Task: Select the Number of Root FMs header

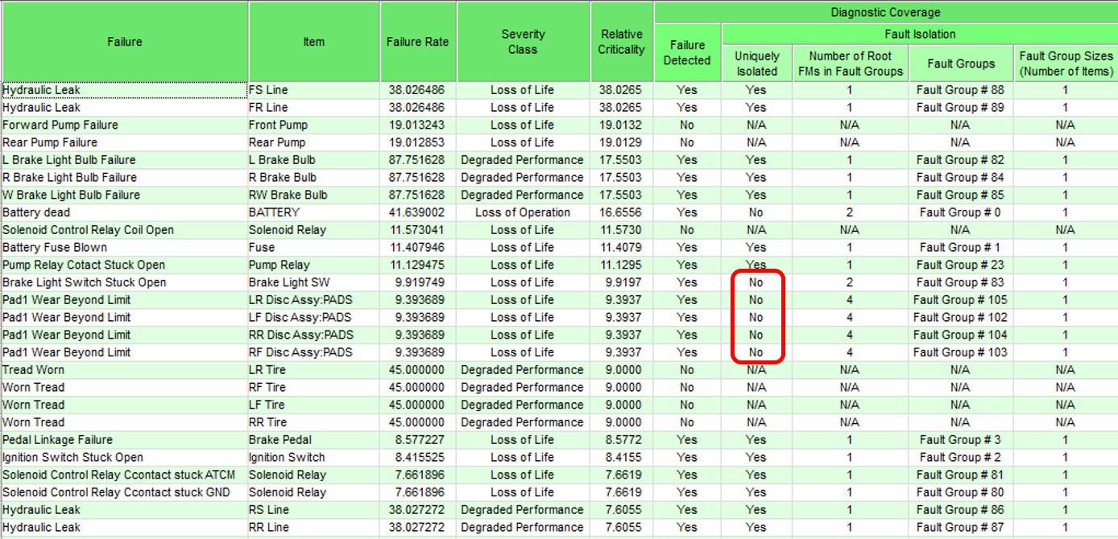Action: [850, 64]
